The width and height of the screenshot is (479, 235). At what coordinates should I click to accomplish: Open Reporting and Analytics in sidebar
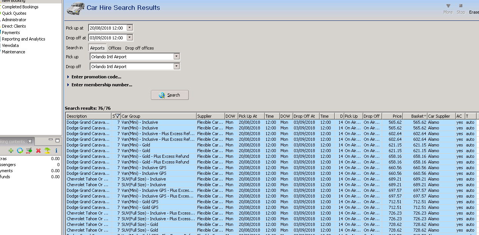[23, 39]
